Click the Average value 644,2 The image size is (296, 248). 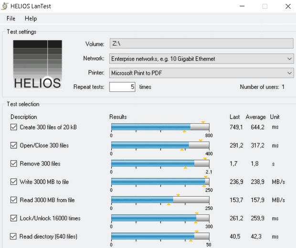pyautogui.click(x=257, y=127)
